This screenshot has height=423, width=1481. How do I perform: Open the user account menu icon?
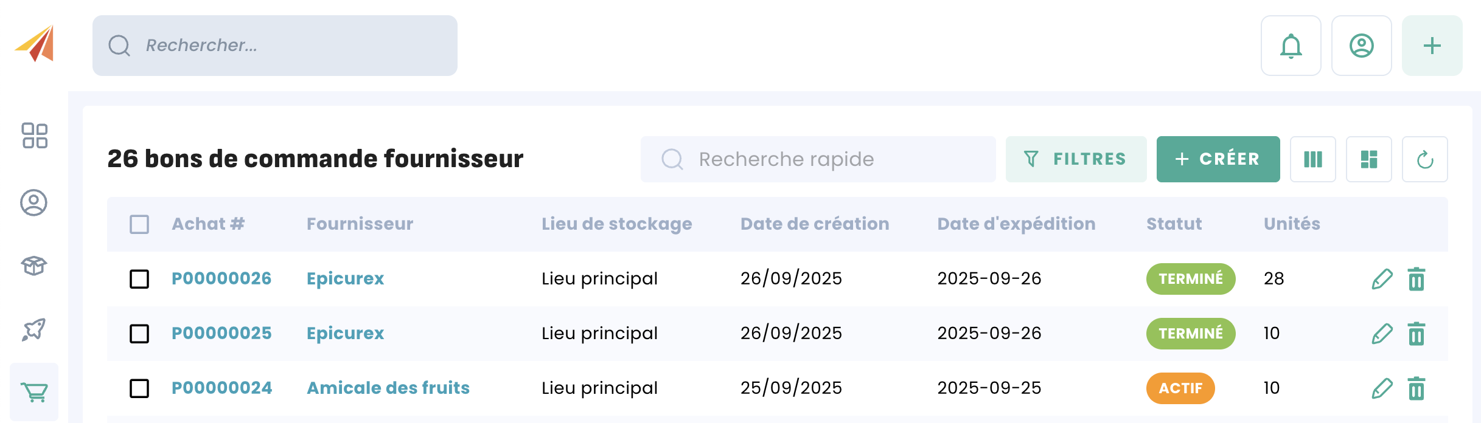(1361, 46)
